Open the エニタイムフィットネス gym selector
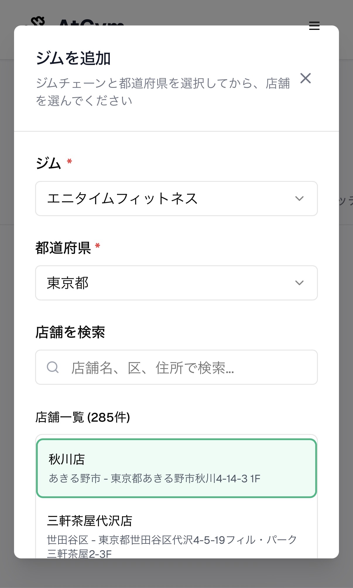353x588 pixels. [176, 199]
